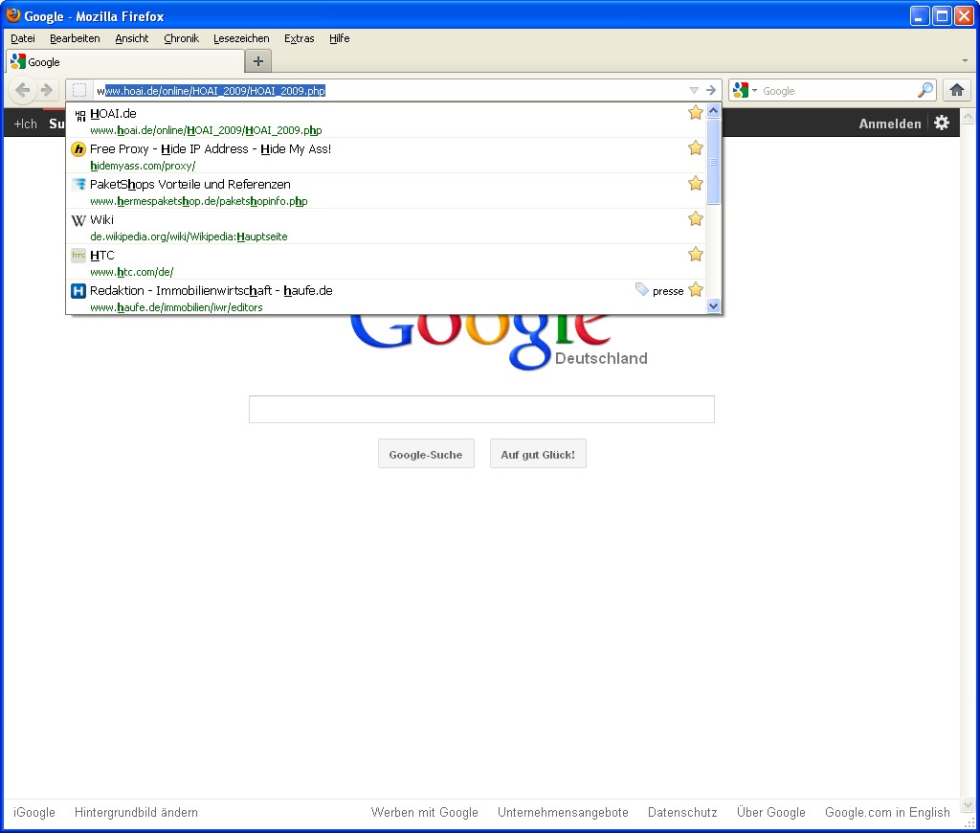Go back with the Back arrow button
The width and height of the screenshot is (980, 833).
click(23, 90)
